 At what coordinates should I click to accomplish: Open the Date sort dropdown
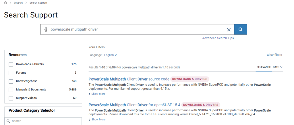tap(277, 67)
